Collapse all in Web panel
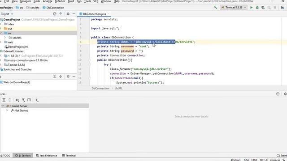The image size is (287, 161). pyautogui.click(x=61, y=76)
